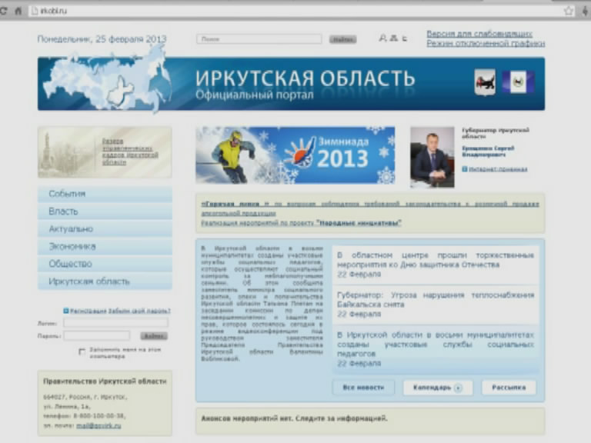
Task: Click the governor's photo
Action: tap(432, 157)
